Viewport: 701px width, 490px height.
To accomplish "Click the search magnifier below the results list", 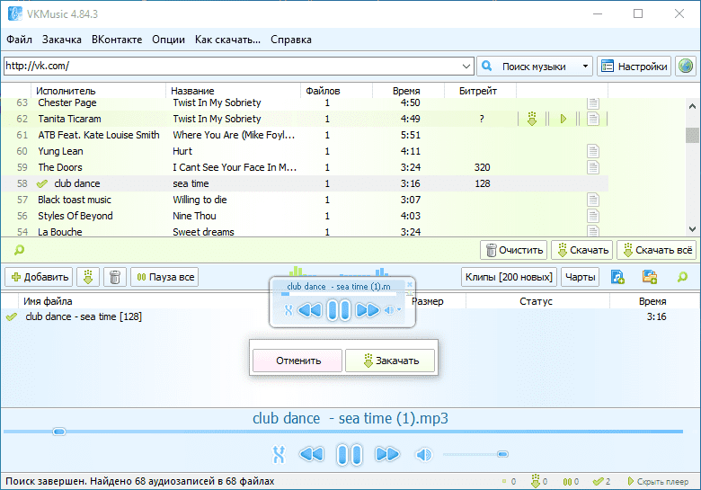I will (x=19, y=250).
